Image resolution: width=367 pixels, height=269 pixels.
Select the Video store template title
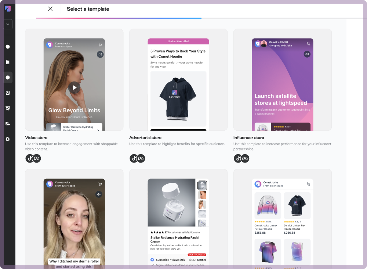tap(36, 138)
